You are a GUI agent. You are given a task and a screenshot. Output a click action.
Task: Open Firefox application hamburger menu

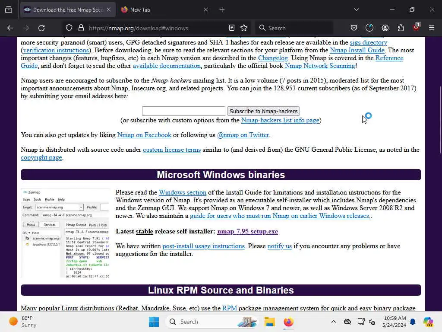pos(432,28)
